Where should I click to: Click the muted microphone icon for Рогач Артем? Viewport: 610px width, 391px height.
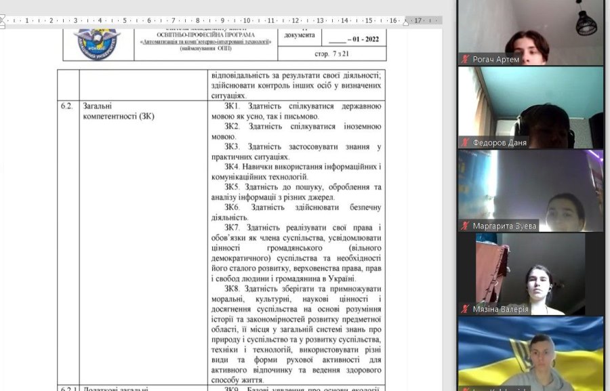[465, 59]
